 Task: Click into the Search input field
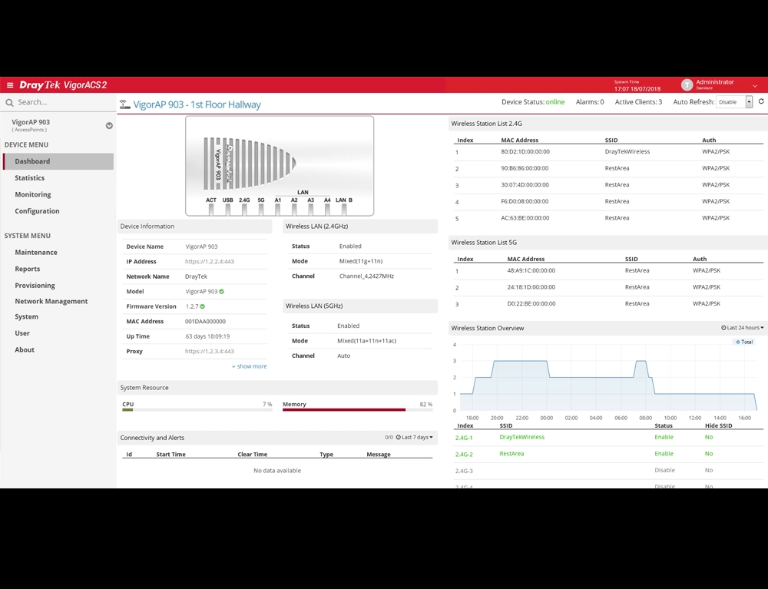[x=64, y=102]
